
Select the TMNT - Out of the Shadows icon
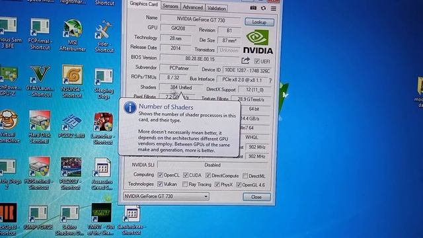pyautogui.click(x=101, y=219)
